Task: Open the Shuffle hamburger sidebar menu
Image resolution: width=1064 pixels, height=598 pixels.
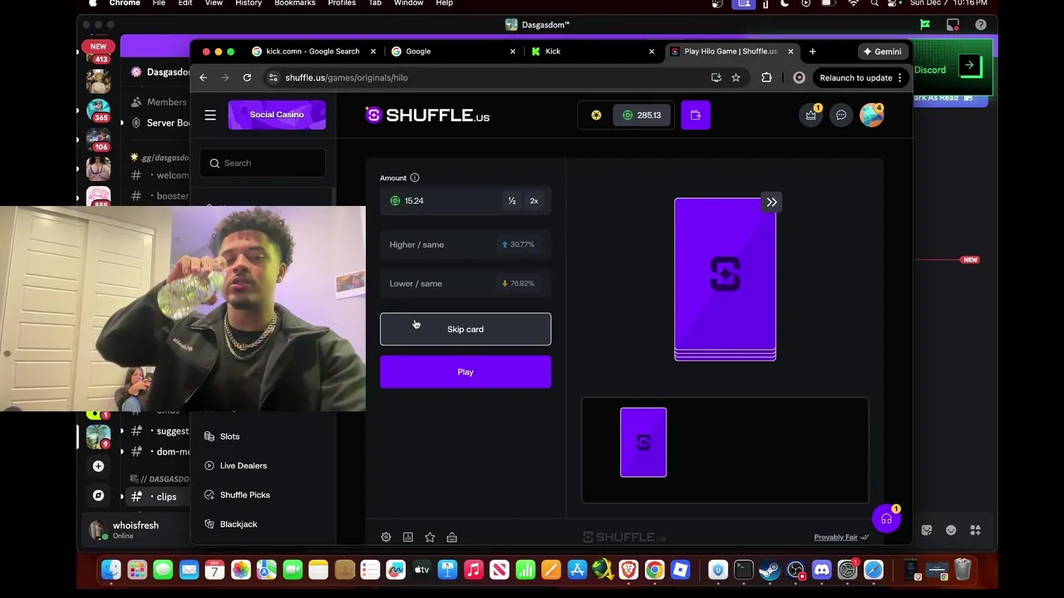Action: click(210, 115)
